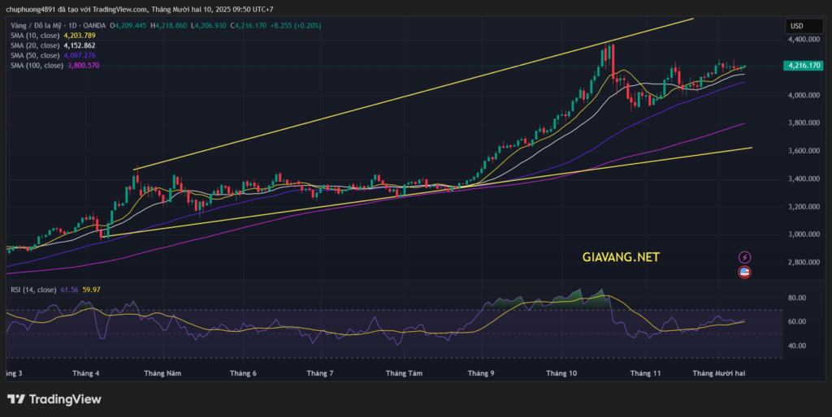Click the US flag economic event icon

pyautogui.click(x=743, y=273)
